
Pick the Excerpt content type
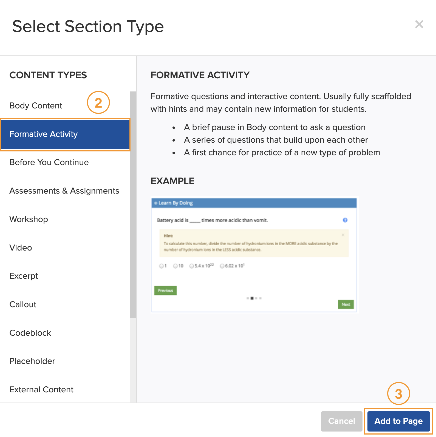point(65,276)
